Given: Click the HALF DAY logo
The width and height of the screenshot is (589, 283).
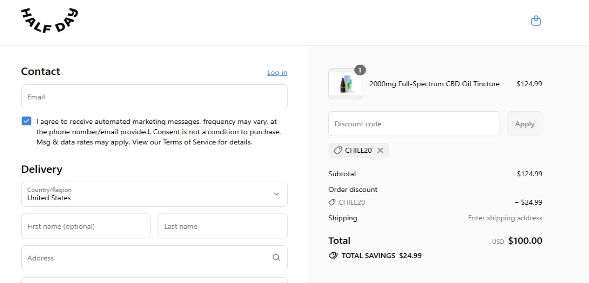Looking at the screenshot, I should pos(49,20).
